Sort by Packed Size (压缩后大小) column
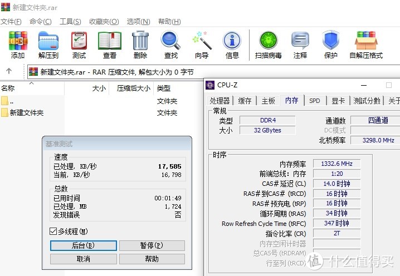The height and width of the screenshot is (276, 400). 131,88
